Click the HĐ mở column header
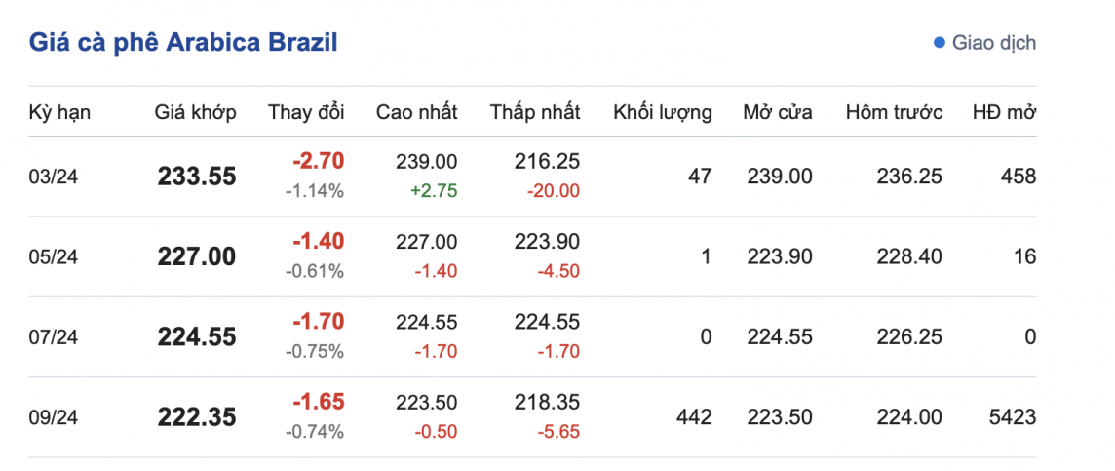 click(x=1004, y=112)
